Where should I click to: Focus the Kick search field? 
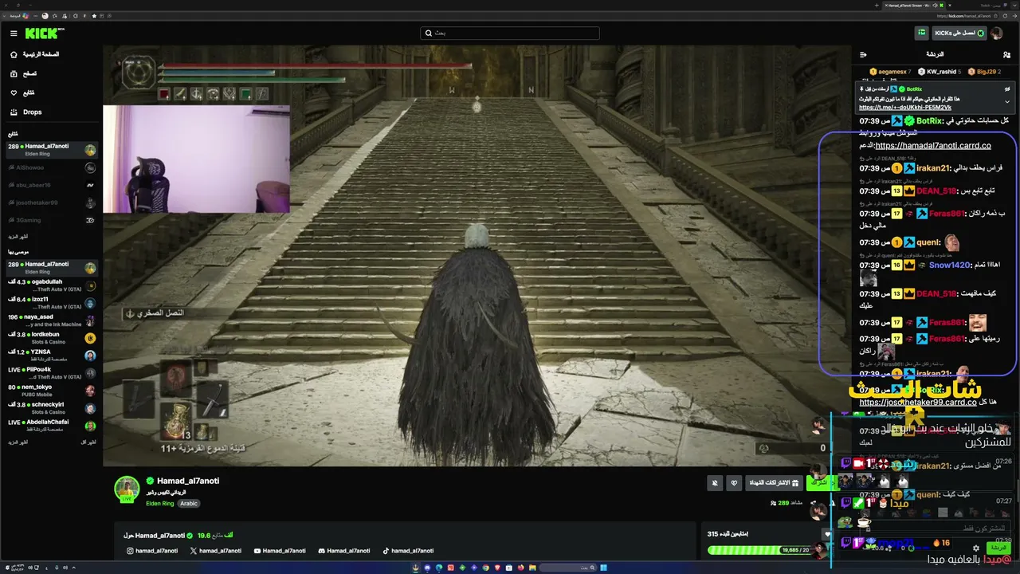tap(510, 33)
